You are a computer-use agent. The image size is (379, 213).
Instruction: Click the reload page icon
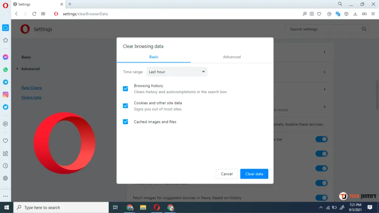point(34,14)
